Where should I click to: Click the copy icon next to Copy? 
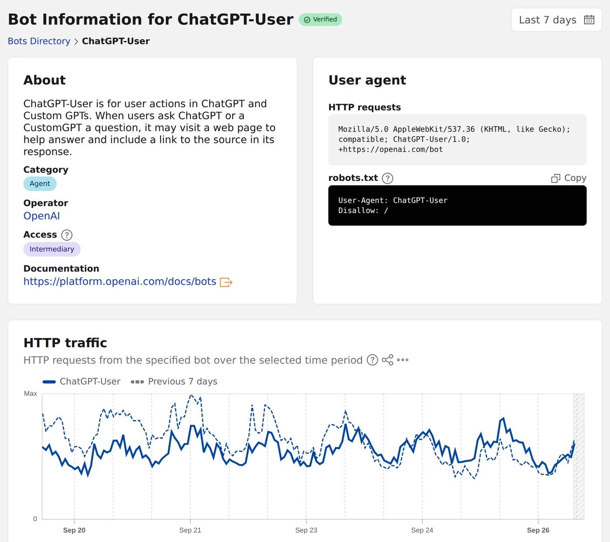click(x=556, y=178)
